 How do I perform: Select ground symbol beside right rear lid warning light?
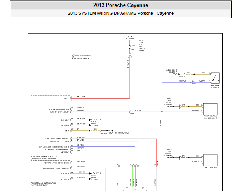[177, 106]
